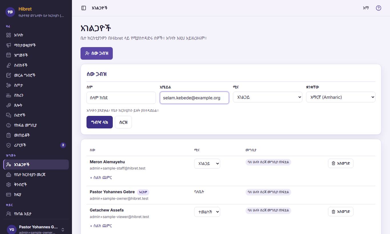Expand the Pastor Yohannes account switcher
This screenshot has height=234, width=390.
[36, 229]
